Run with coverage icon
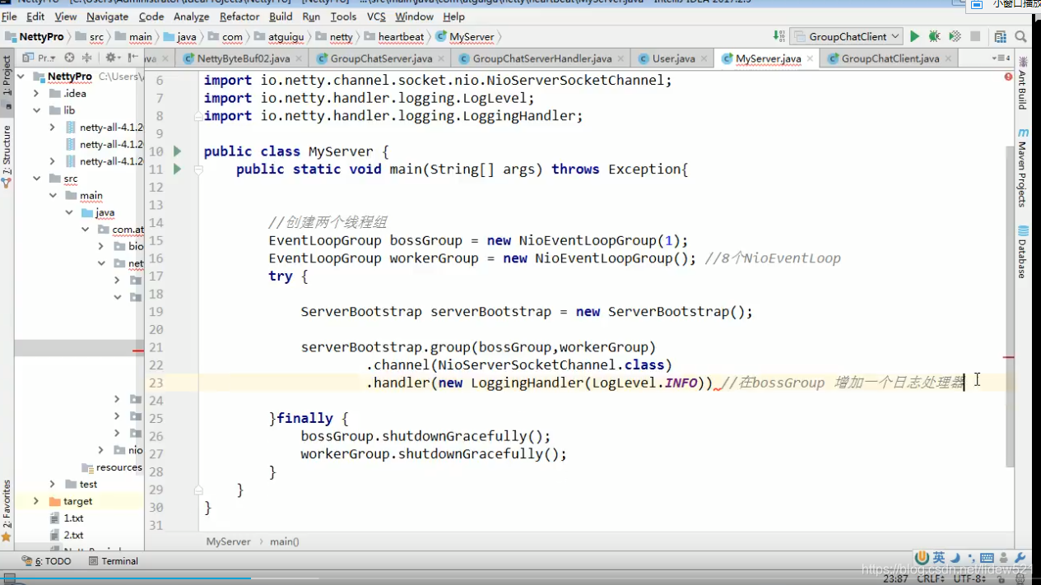Image resolution: width=1041 pixels, height=585 pixels. (955, 36)
